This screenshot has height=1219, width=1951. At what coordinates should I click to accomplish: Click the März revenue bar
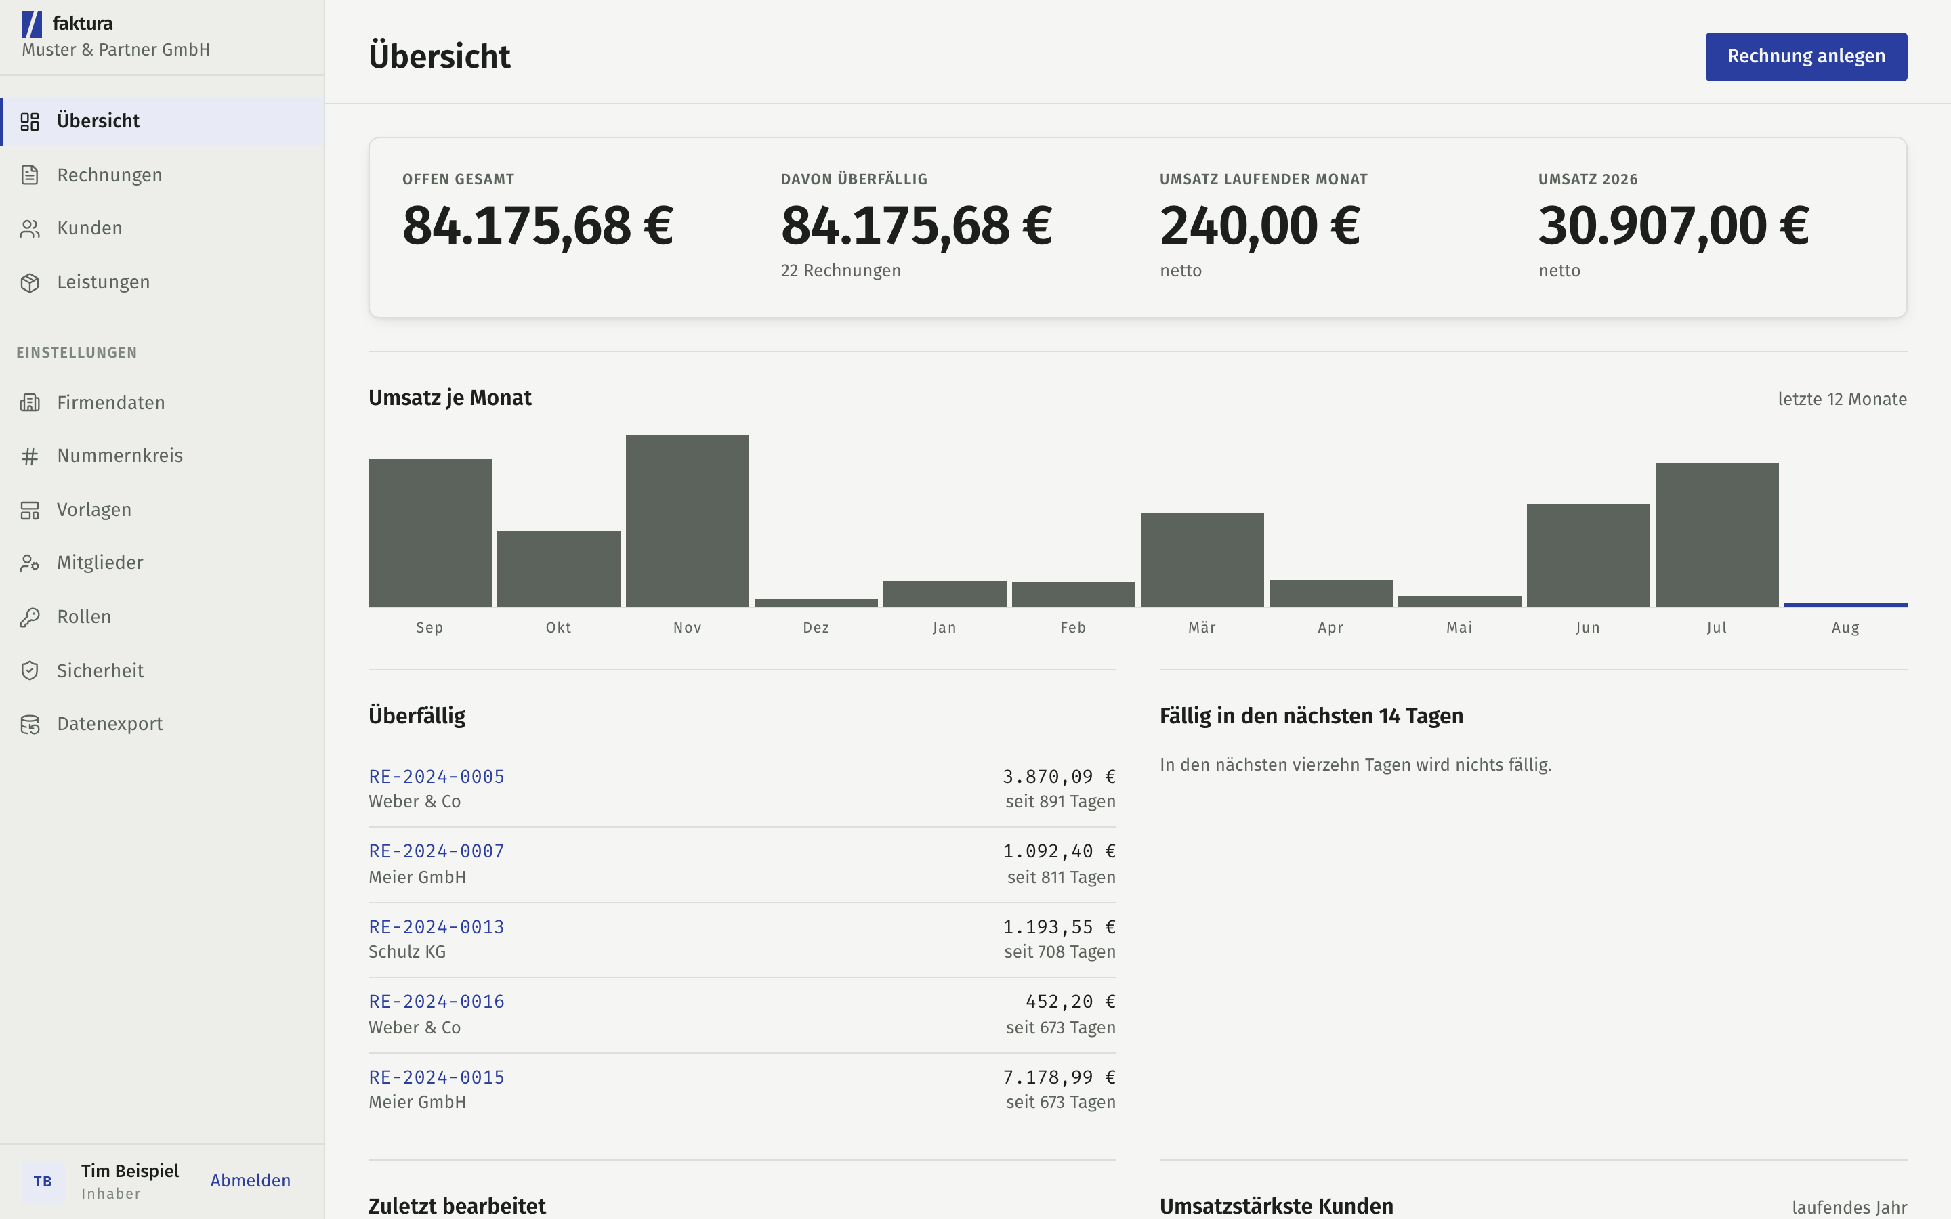point(1202,560)
